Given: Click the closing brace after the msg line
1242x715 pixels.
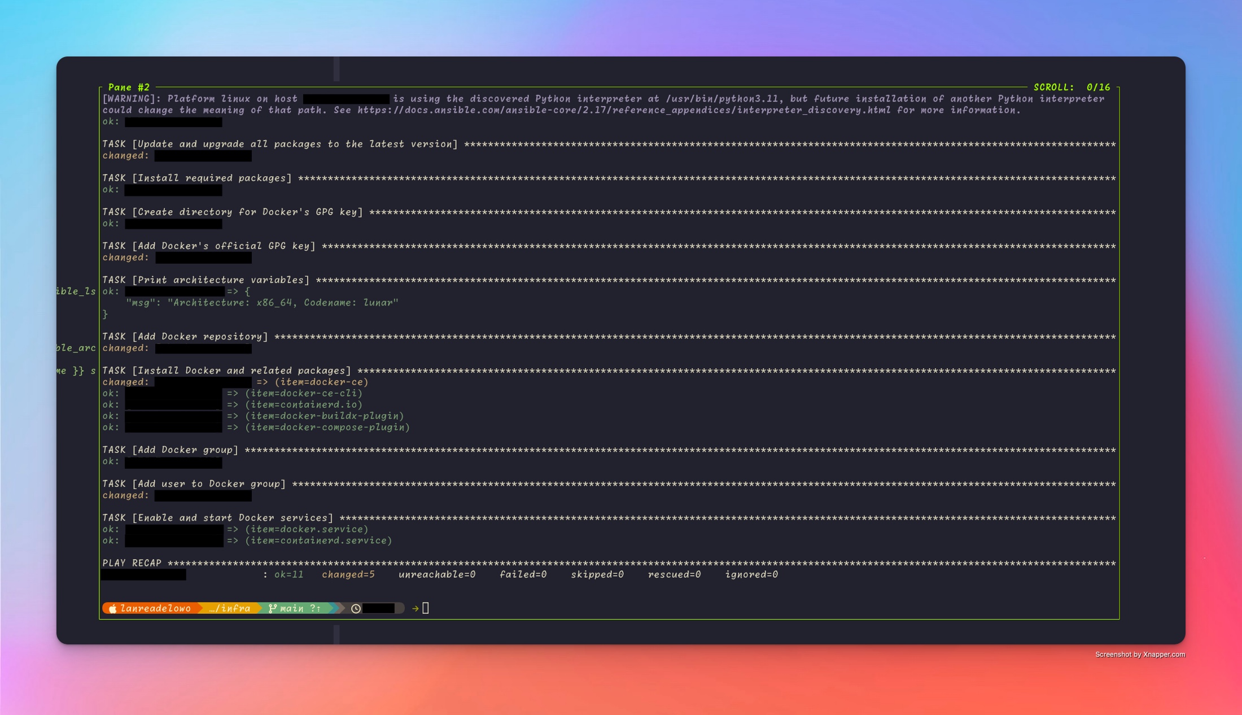Looking at the screenshot, I should pos(105,314).
